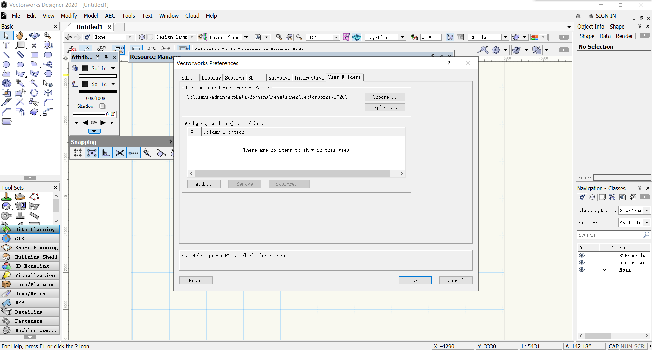The width and height of the screenshot is (652, 350).
Task: Toggle Snap to Intersection in Snapping palette
Action: click(x=120, y=153)
